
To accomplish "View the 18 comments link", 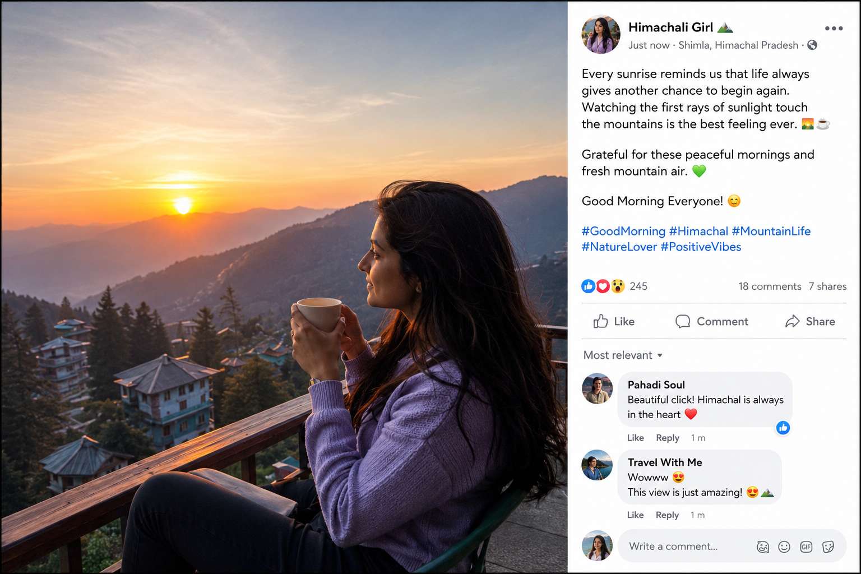I will click(x=770, y=286).
